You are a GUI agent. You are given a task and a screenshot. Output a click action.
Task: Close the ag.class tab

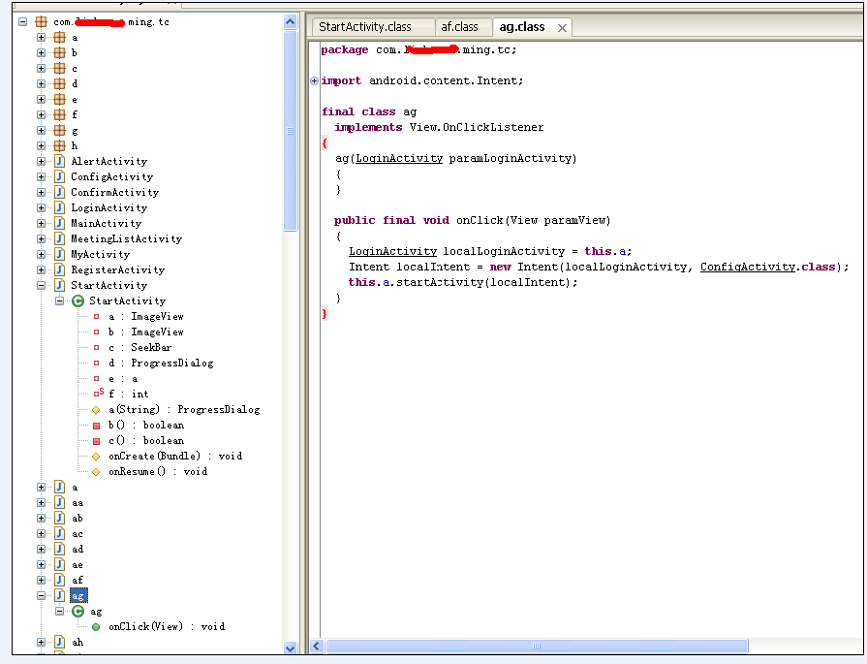tap(562, 28)
